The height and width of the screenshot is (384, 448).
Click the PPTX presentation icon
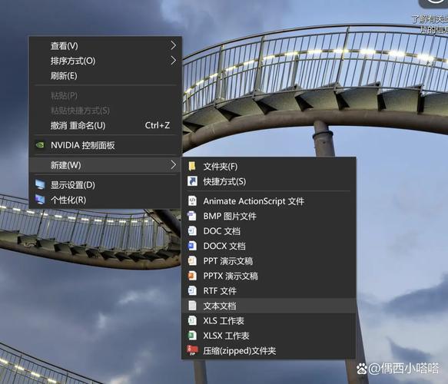click(192, 276)
